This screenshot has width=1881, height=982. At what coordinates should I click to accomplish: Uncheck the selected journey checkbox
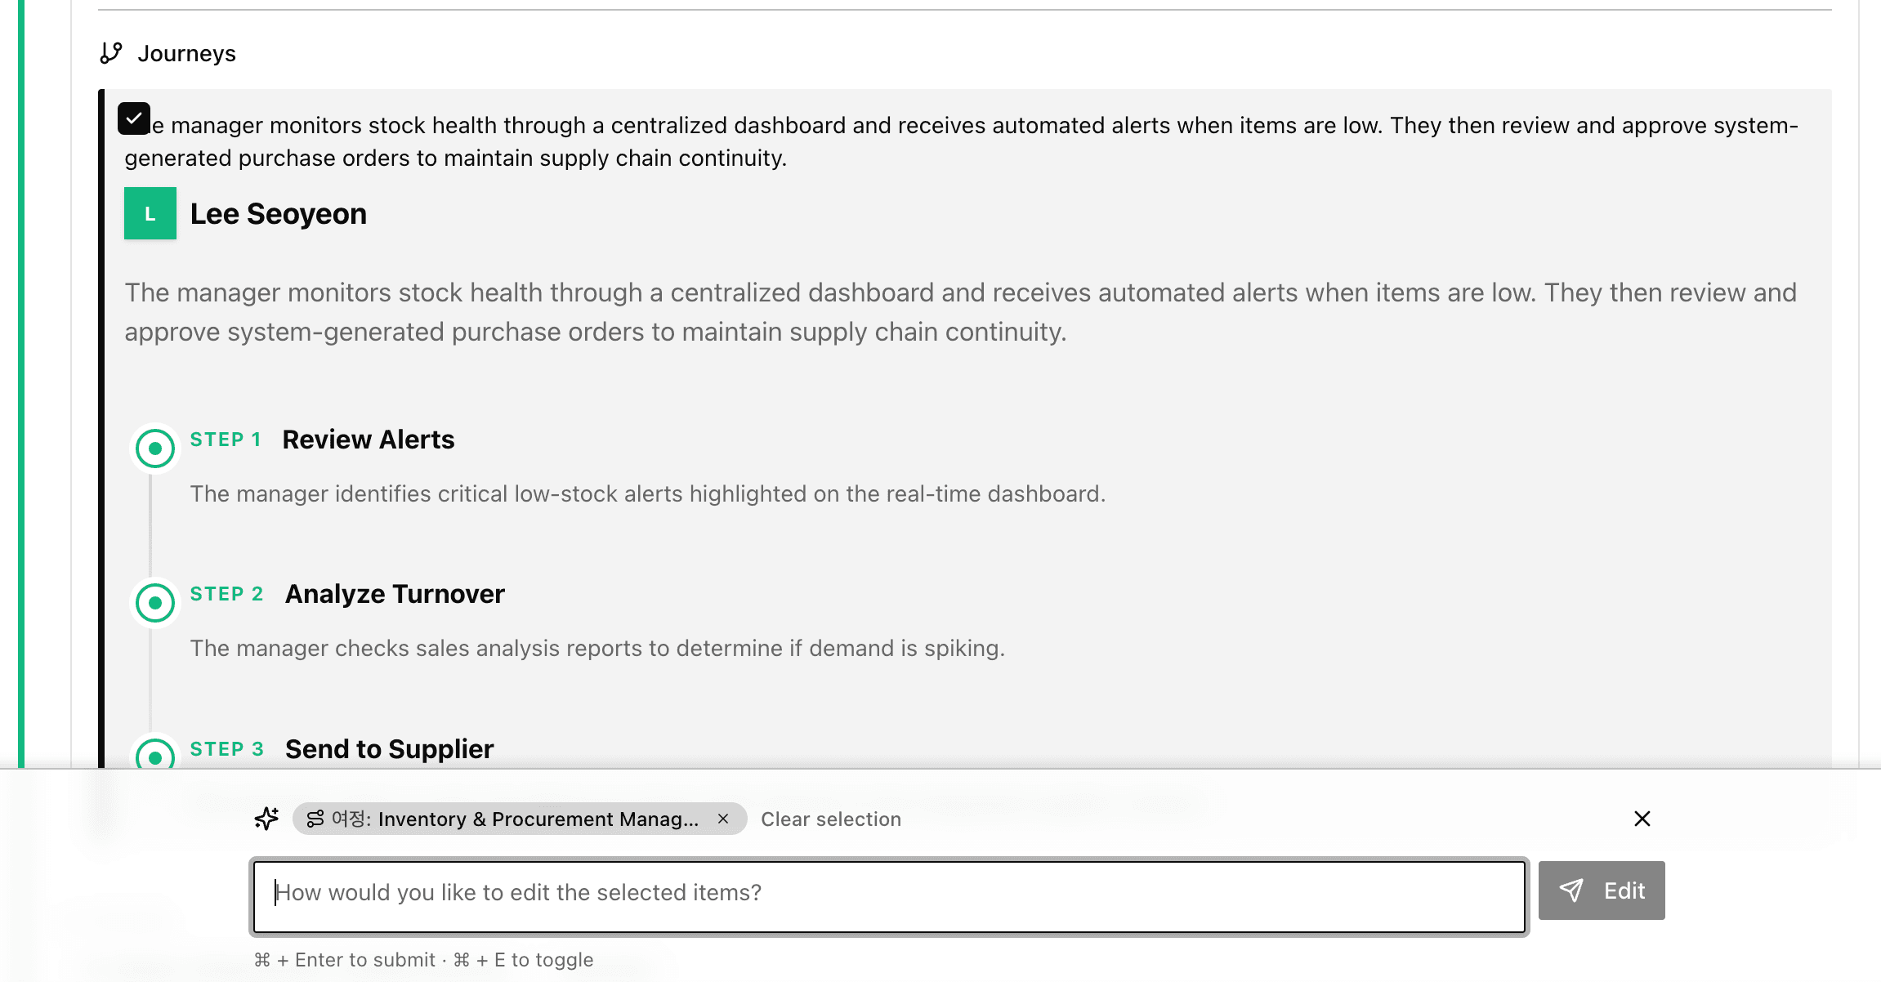(x=134, y=118)
